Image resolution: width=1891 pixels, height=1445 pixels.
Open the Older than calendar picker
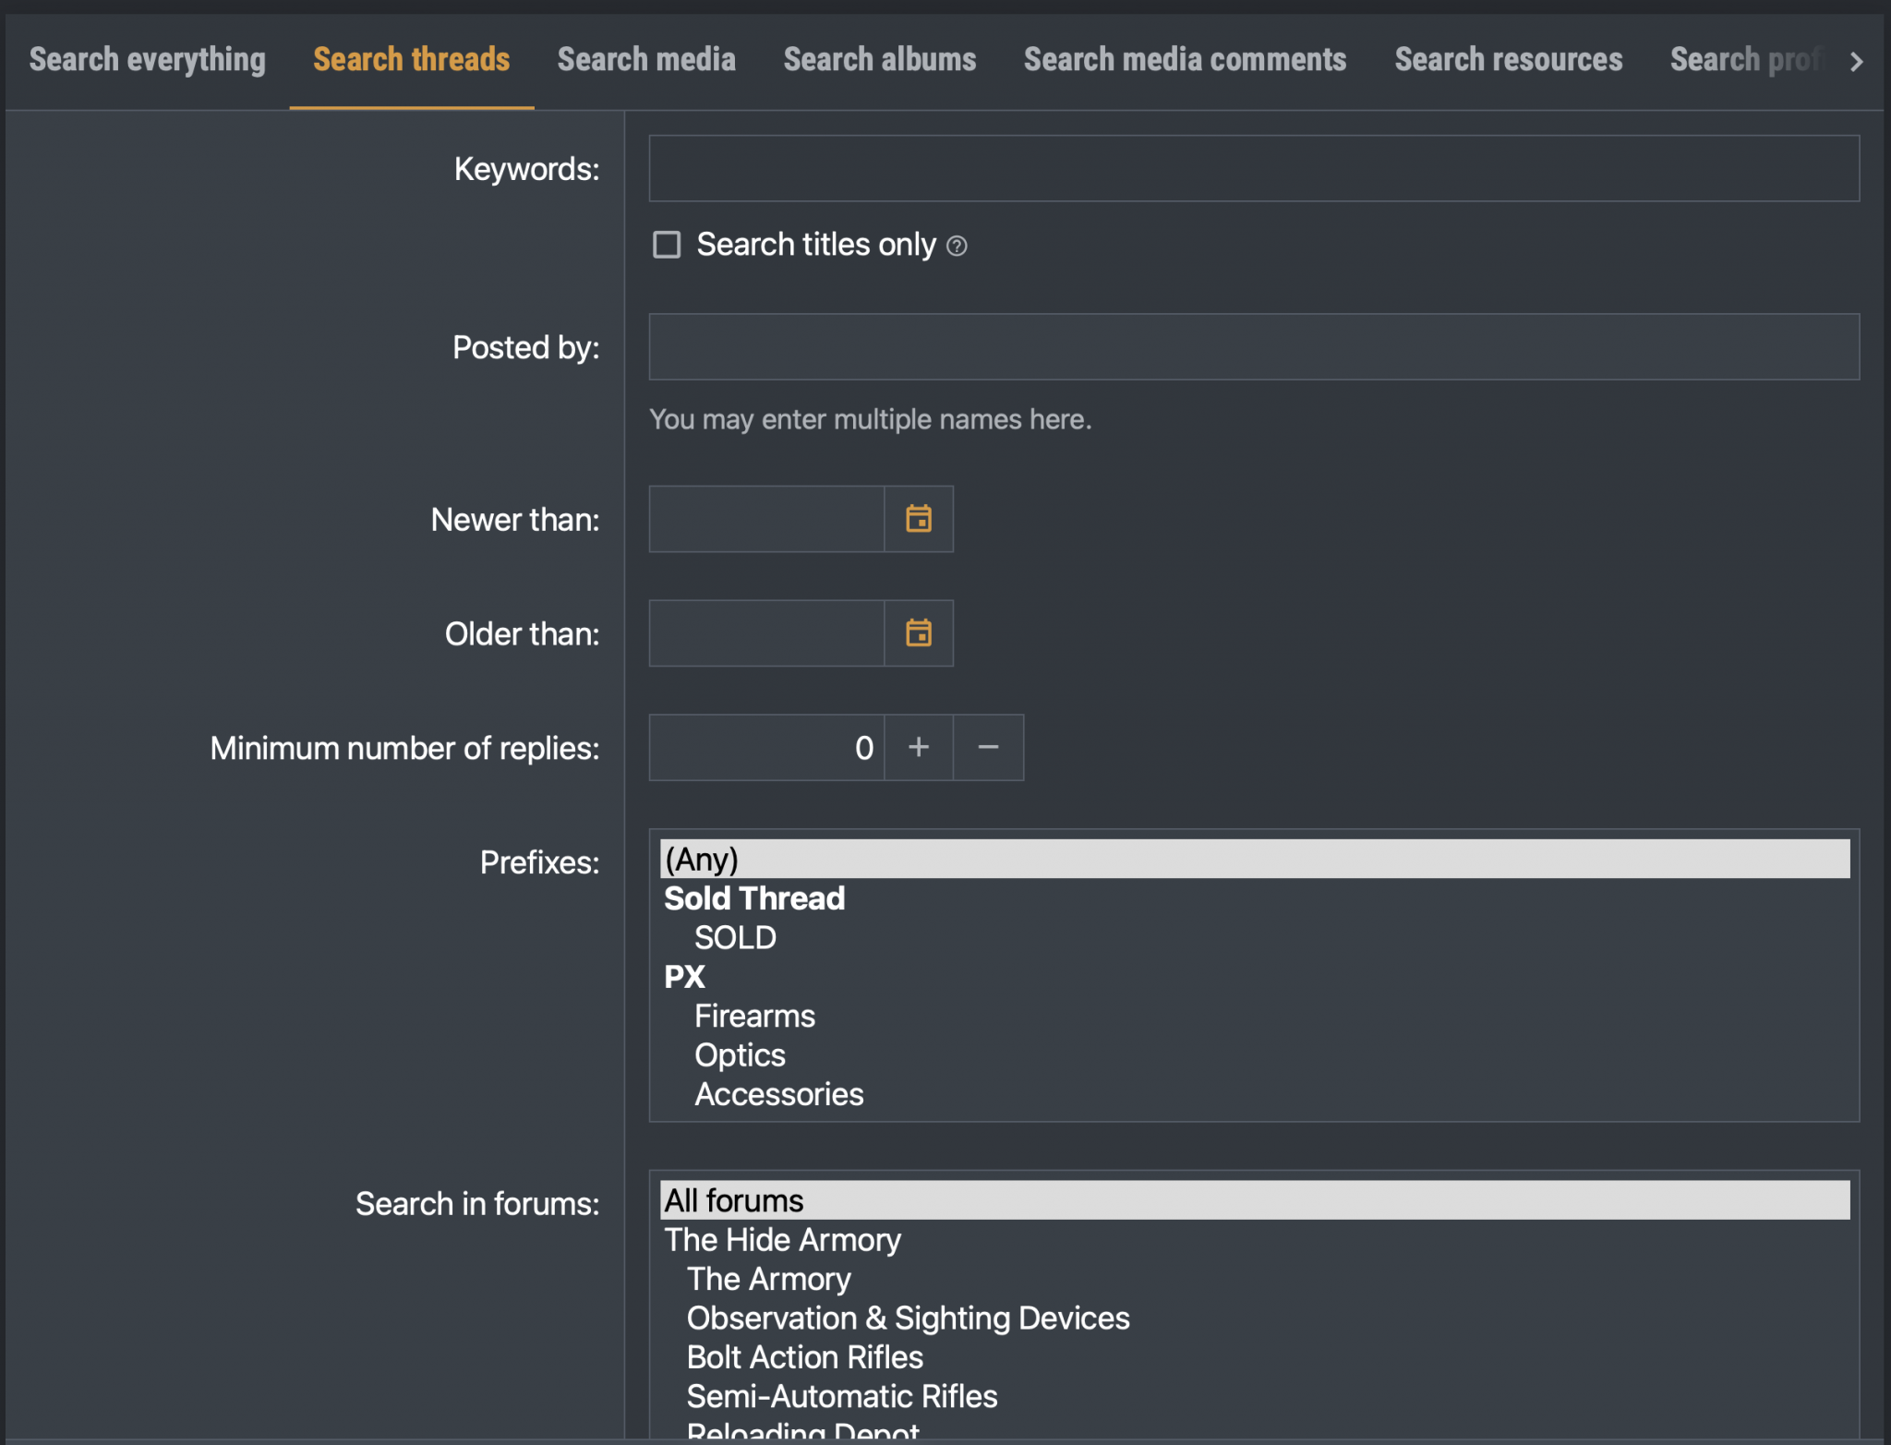point(918,633)
